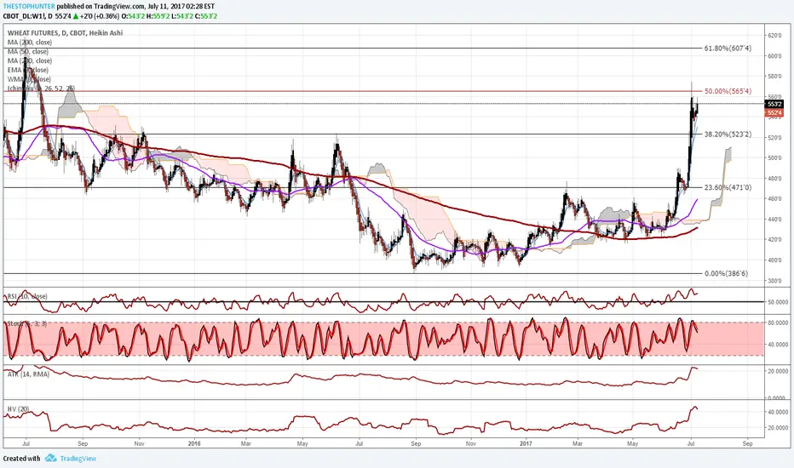Click the H:559'2 high value in header
This screenshot has height=468, width=794.
[157, 16]
